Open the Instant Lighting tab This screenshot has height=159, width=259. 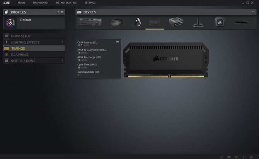click(66, 3)
